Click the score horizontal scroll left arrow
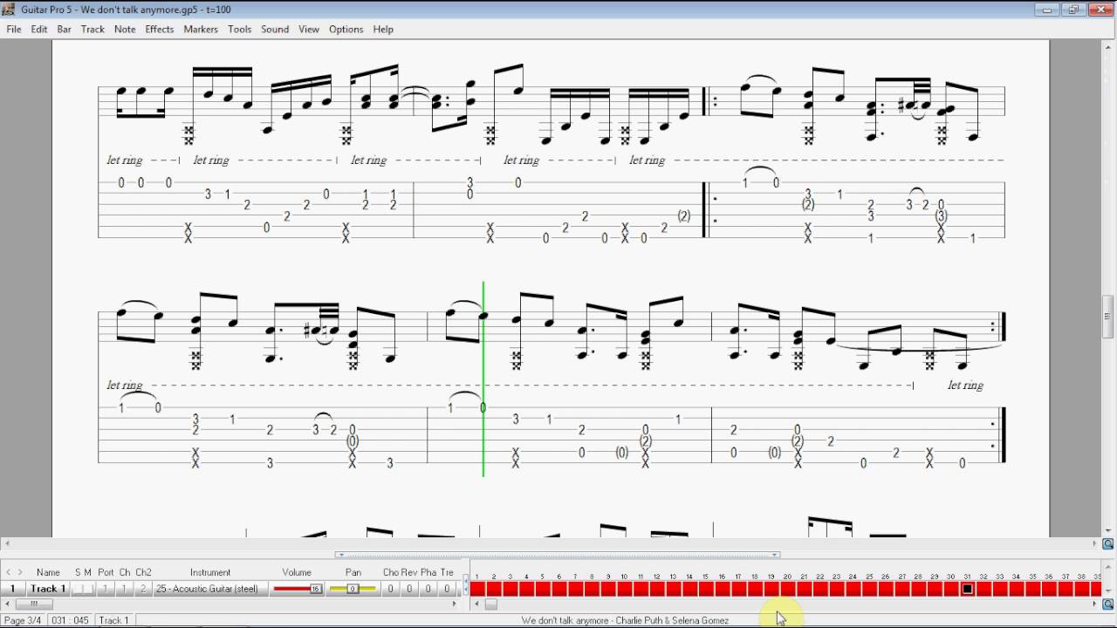This screenshot has width=1117, height=628. point(8,544)
